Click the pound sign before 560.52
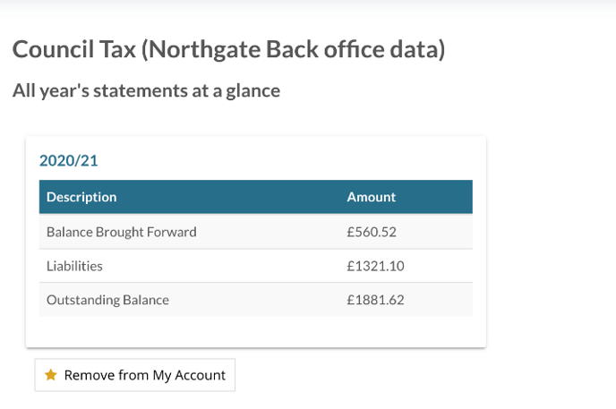 [x=350, y=232]
